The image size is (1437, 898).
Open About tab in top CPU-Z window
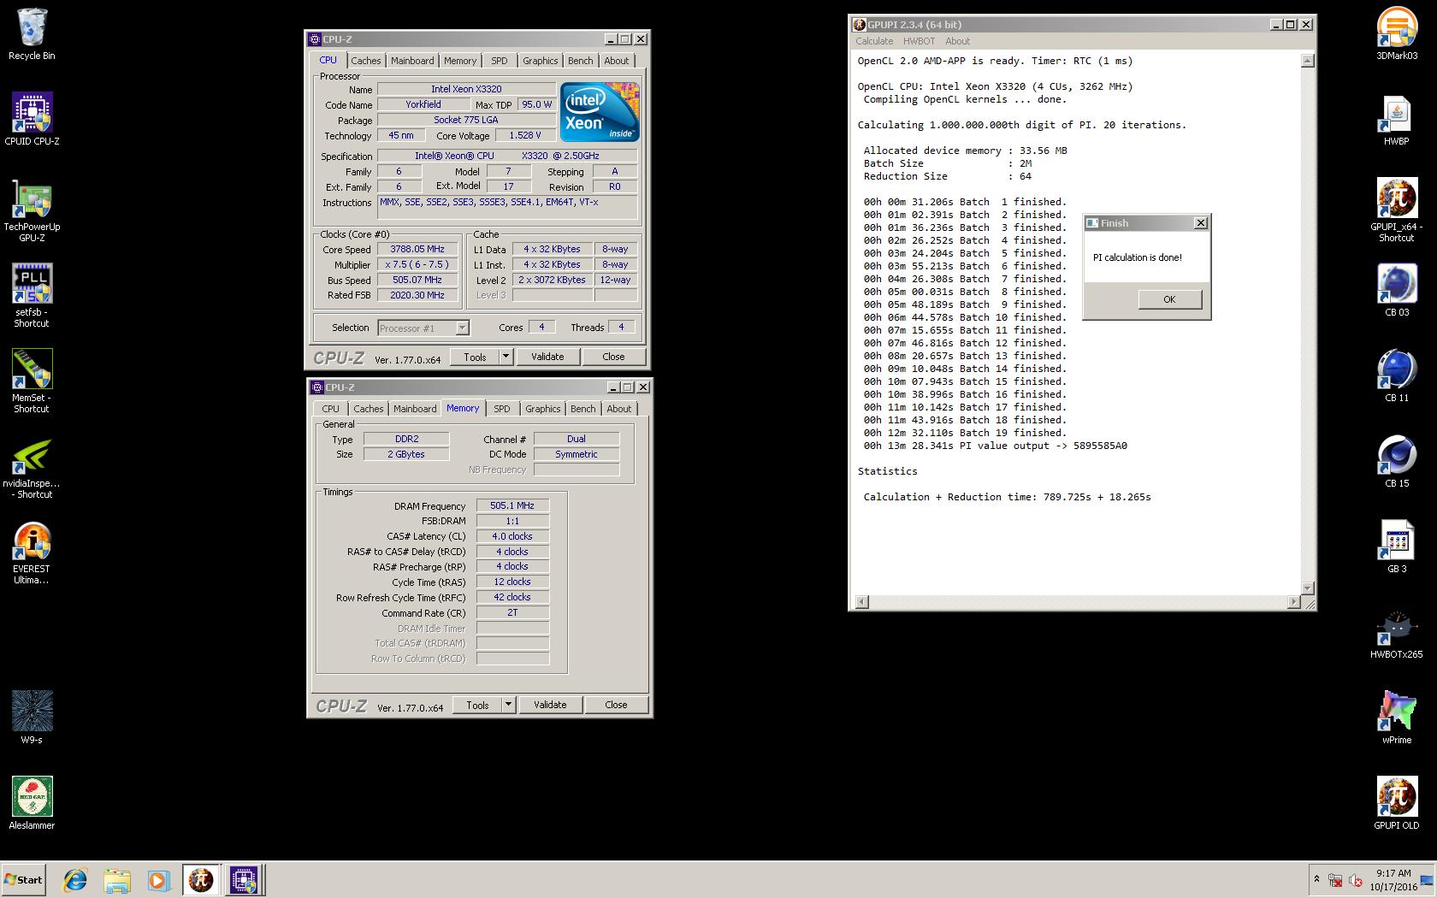617,61
